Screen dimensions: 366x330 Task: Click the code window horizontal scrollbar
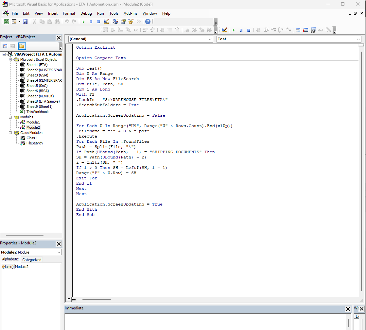(96, 299)
